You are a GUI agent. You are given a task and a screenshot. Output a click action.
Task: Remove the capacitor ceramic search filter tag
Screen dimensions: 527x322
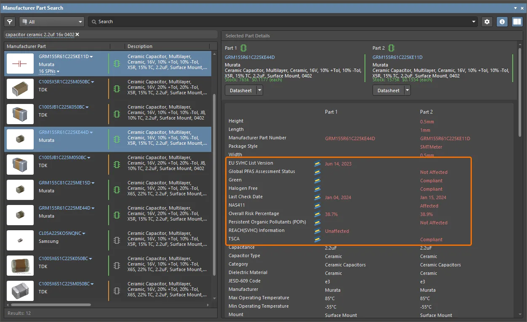[77, 35]
